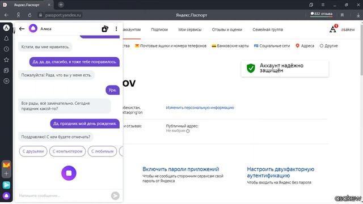363x204 pixels.
Task: Open the 'Мои сервисы' tab
Action: (x=190, y=29)
